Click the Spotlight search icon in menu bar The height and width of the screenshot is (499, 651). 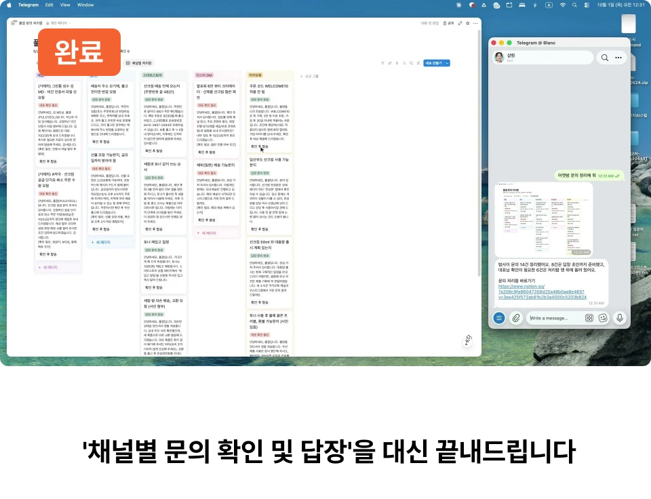pos(574,5)
